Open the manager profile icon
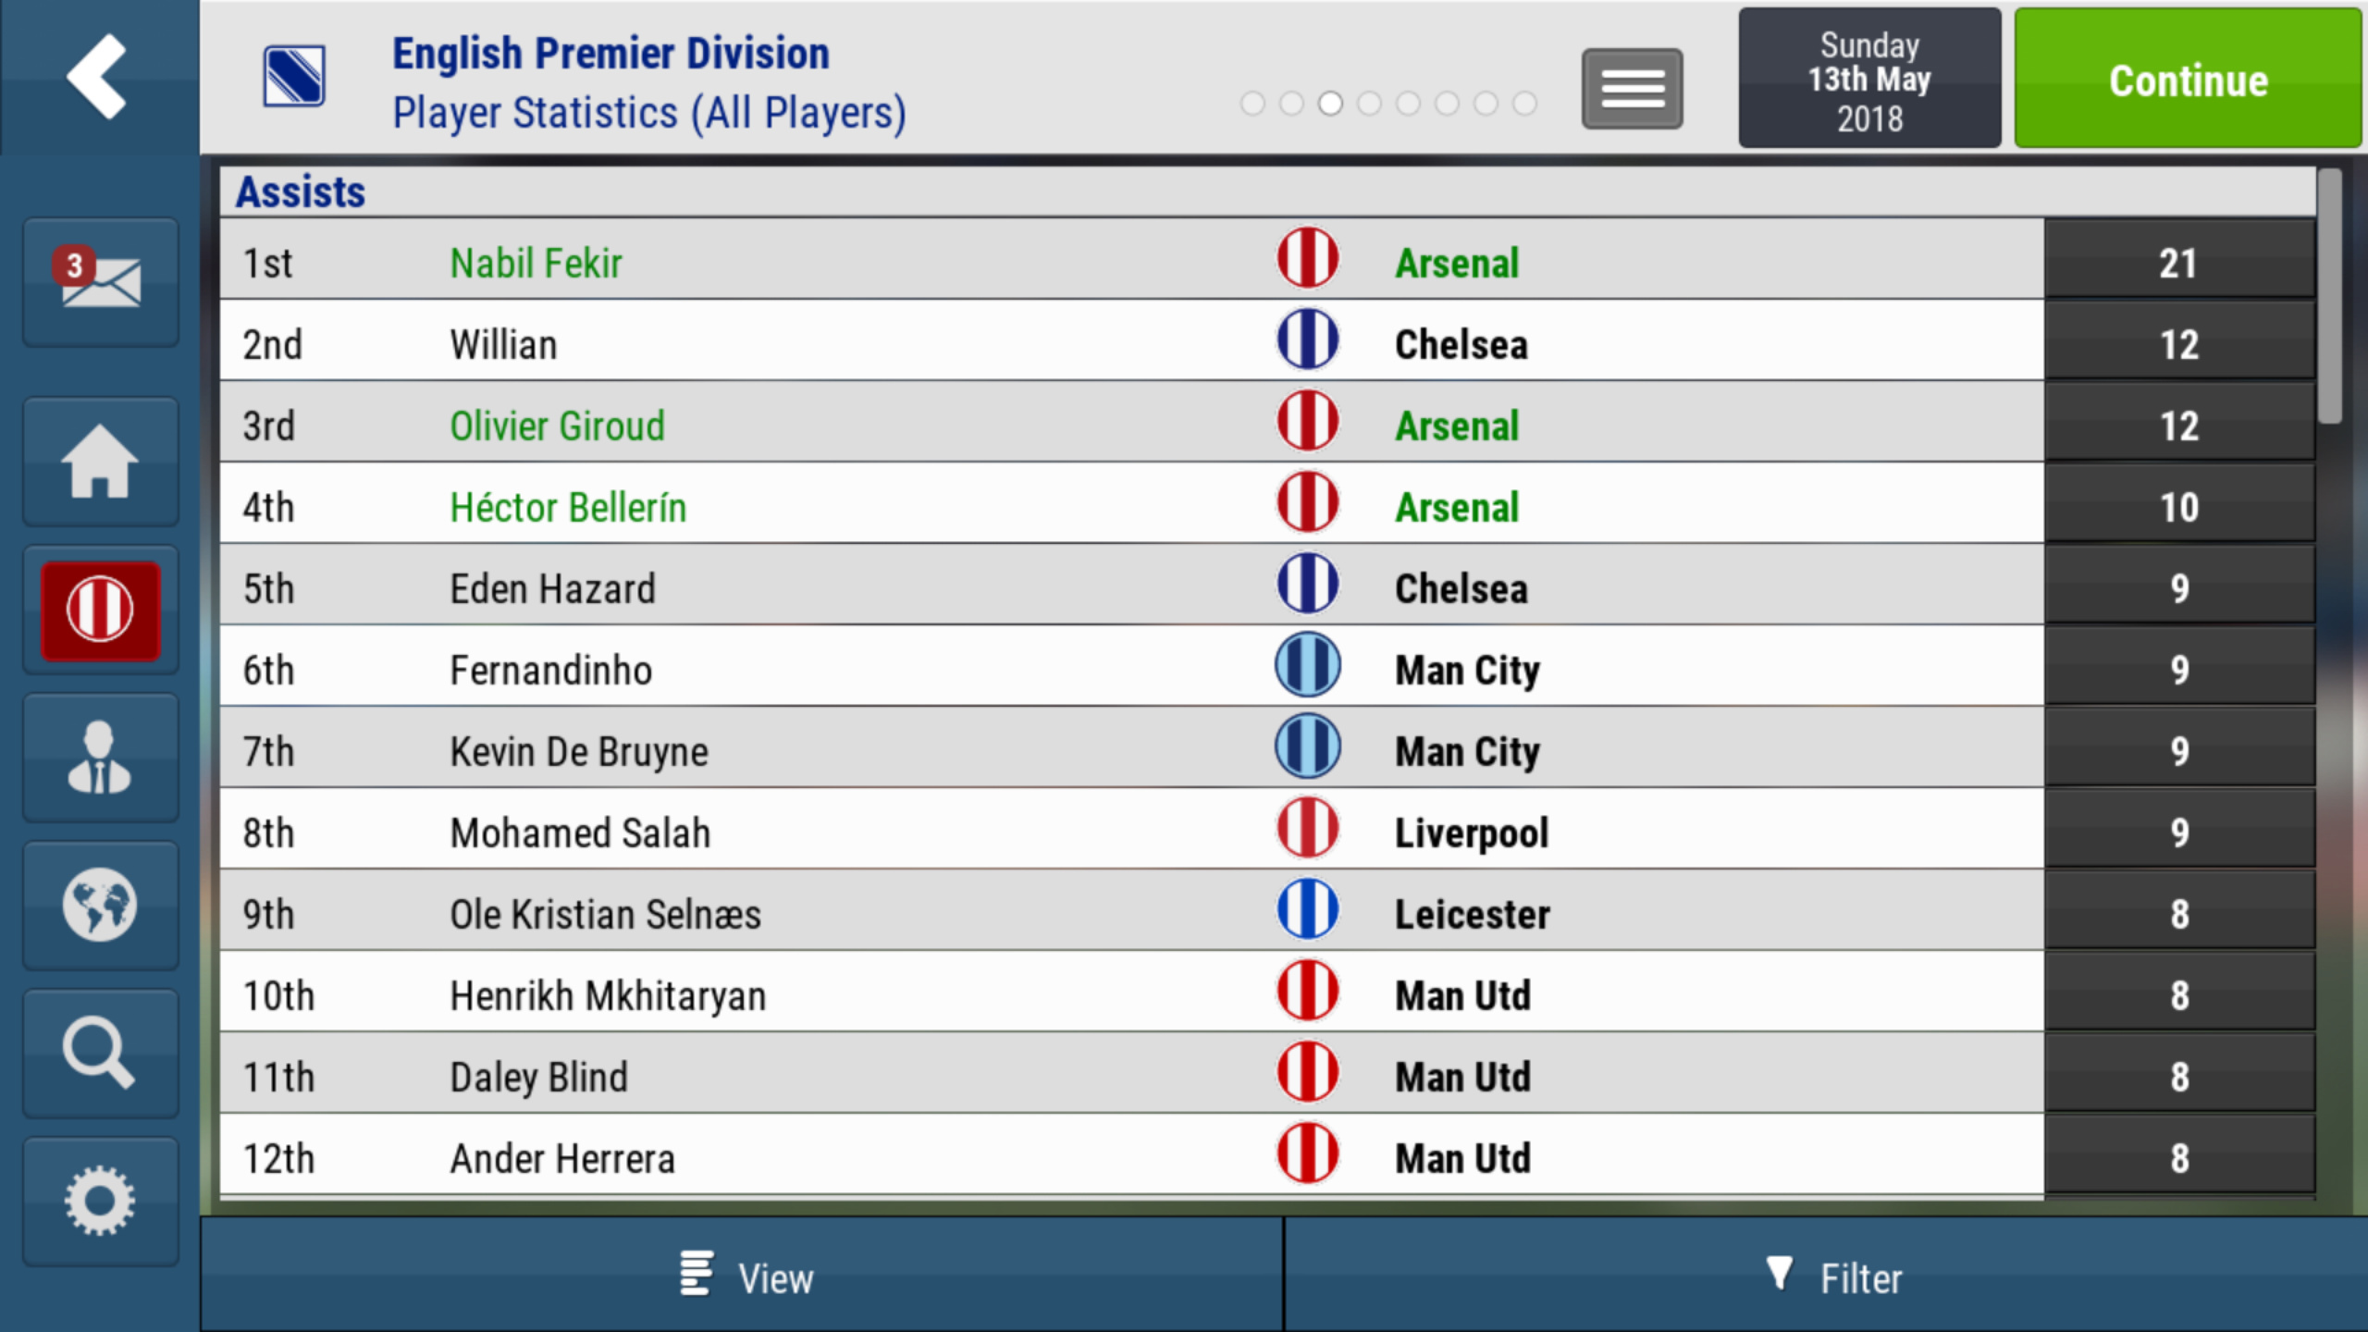Viewport: 2368px width, 1332px height. pyautogui.click(x=100, y=758)
